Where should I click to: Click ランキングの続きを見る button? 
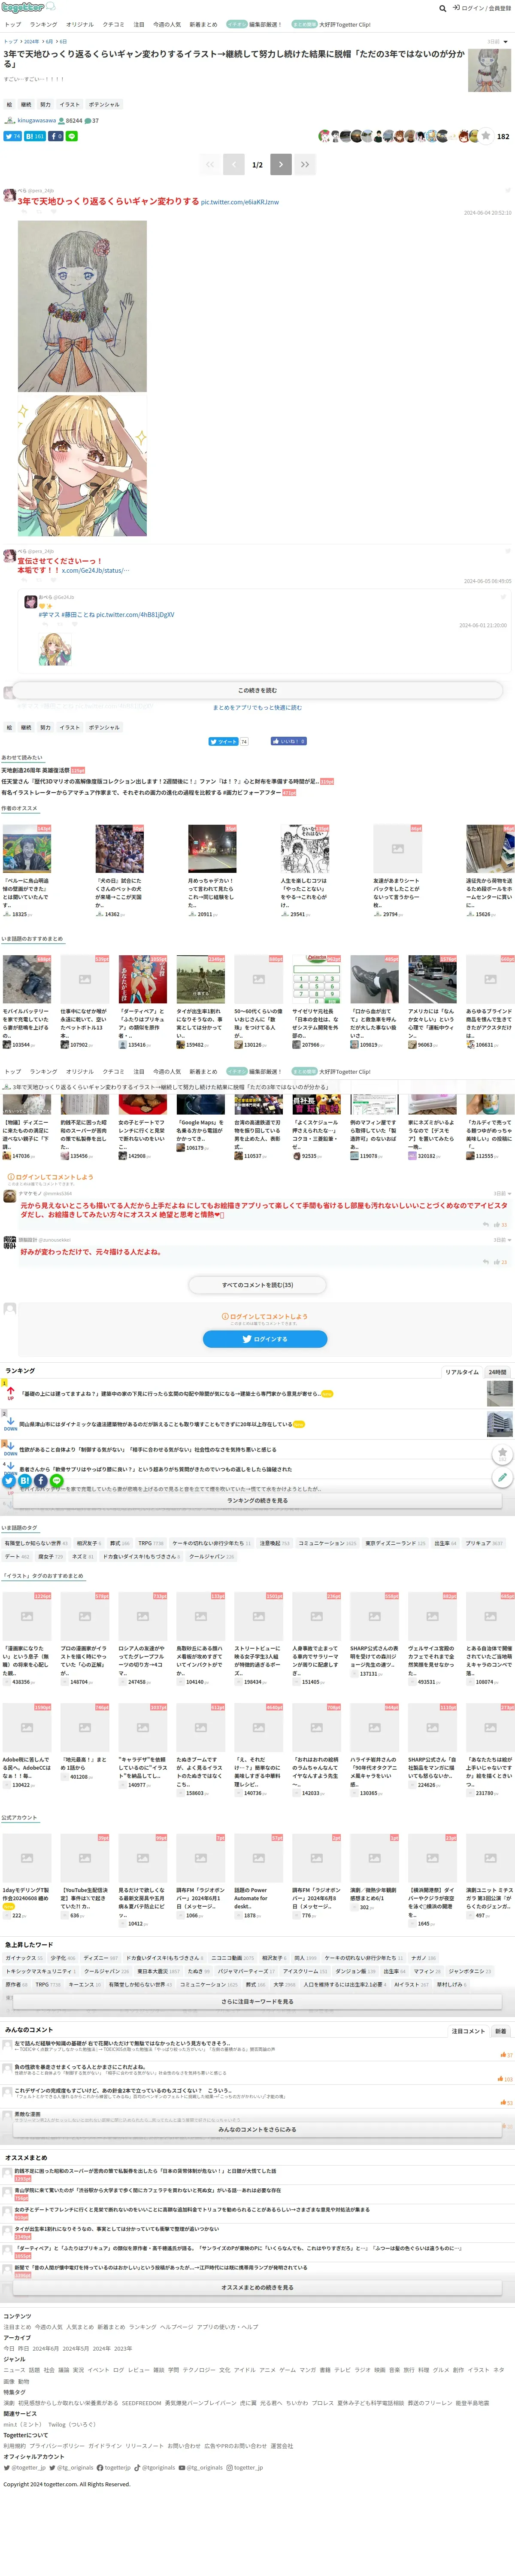coord(257,1501)
